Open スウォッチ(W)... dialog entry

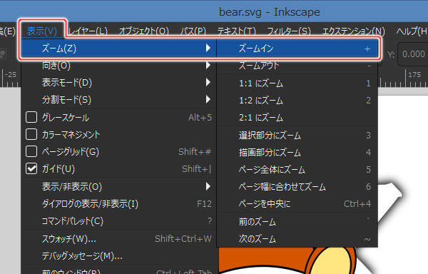click(x=118, y=239)
